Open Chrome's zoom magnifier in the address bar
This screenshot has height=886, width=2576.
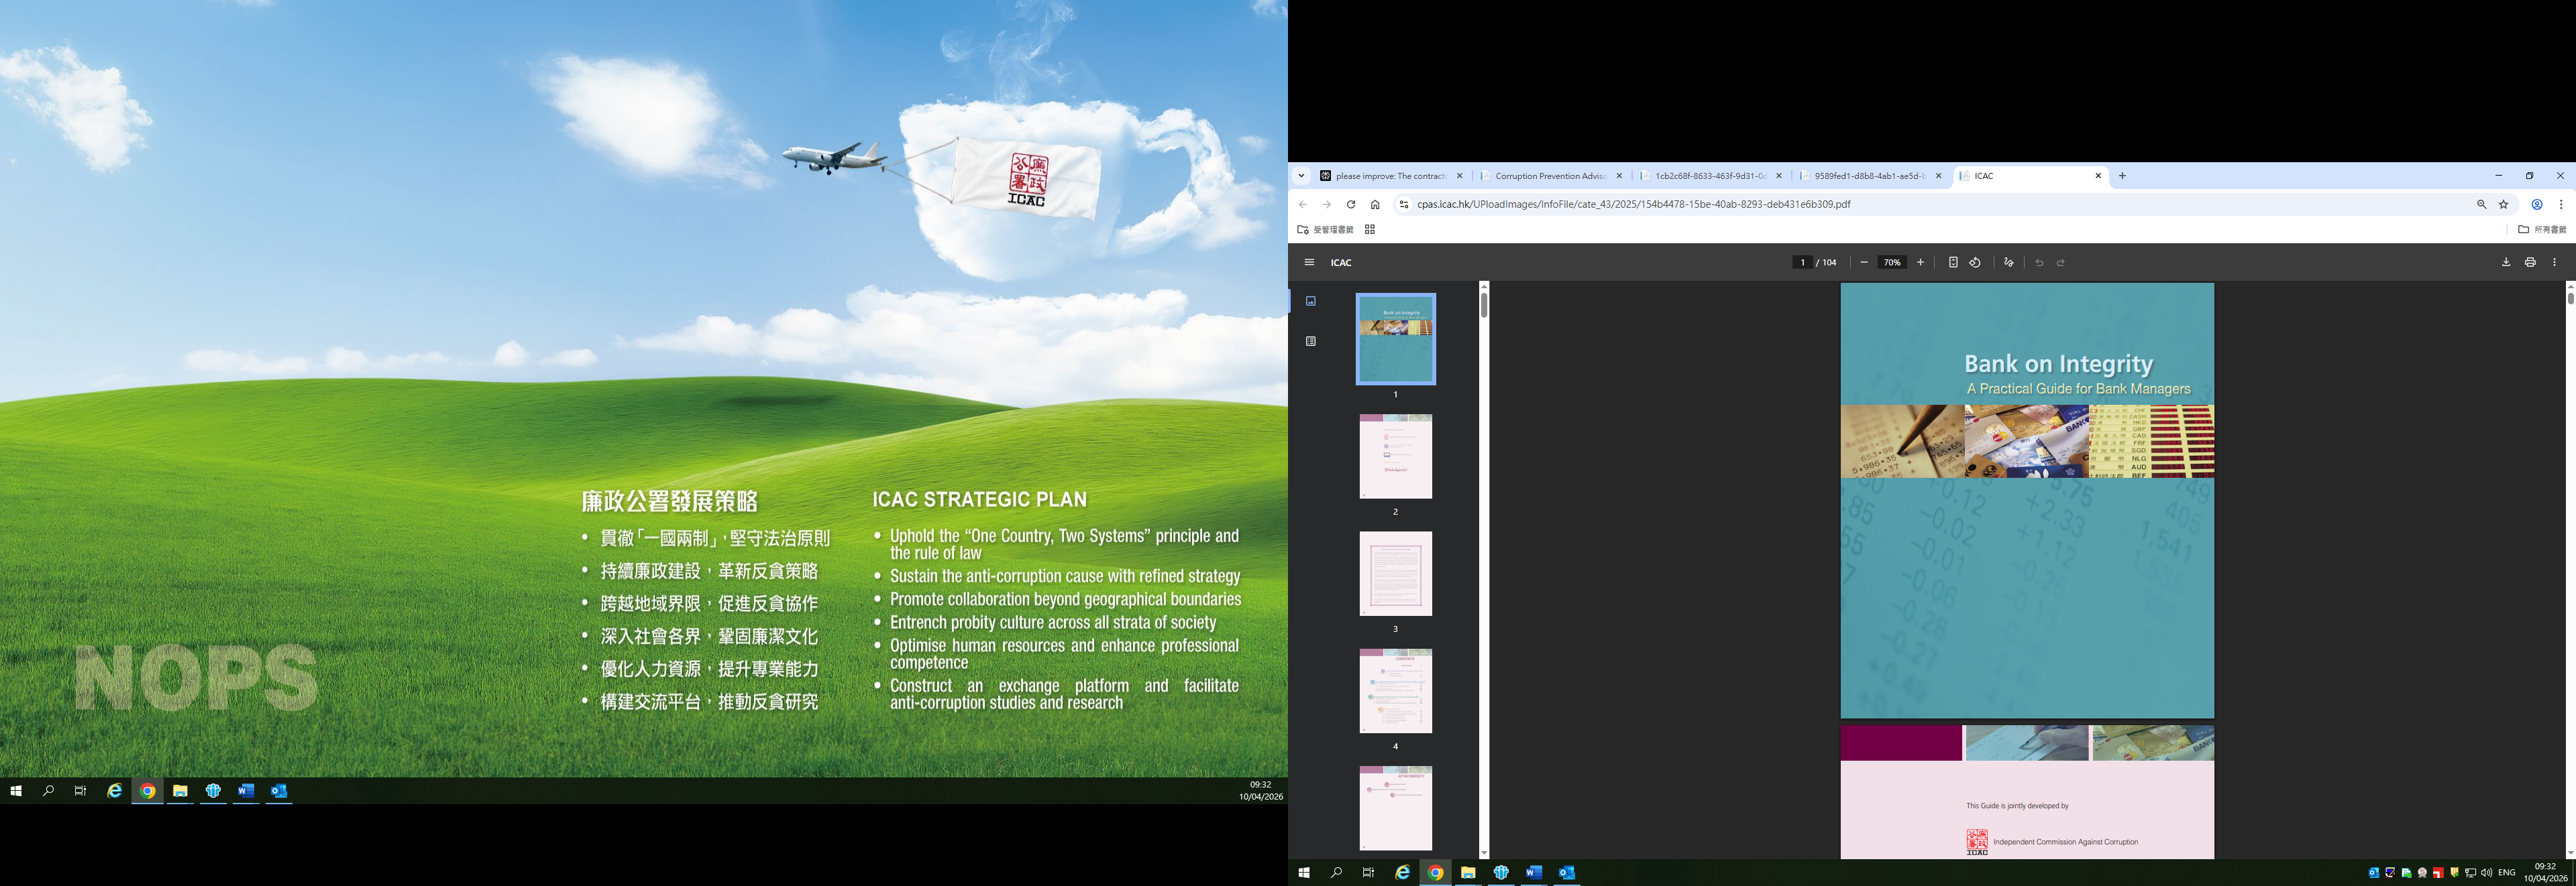[x=2481, y=205]
